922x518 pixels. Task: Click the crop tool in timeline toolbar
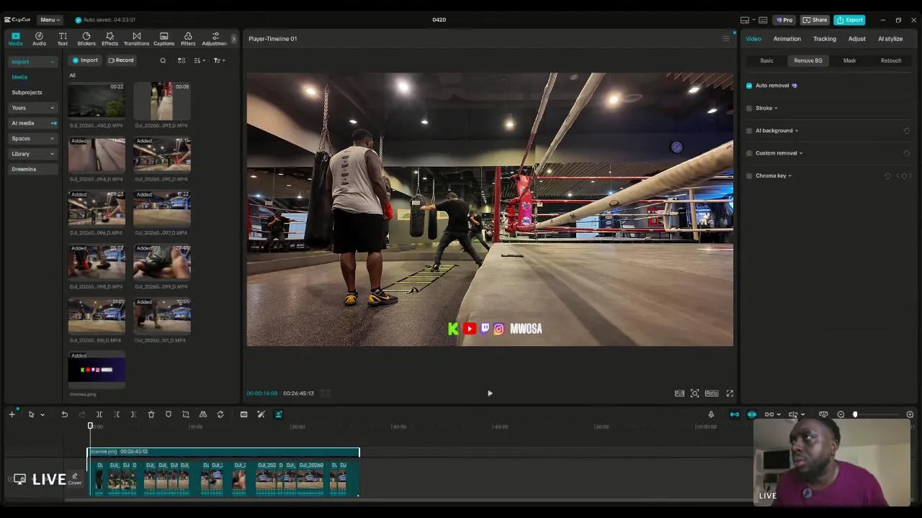tap(186, 414)
